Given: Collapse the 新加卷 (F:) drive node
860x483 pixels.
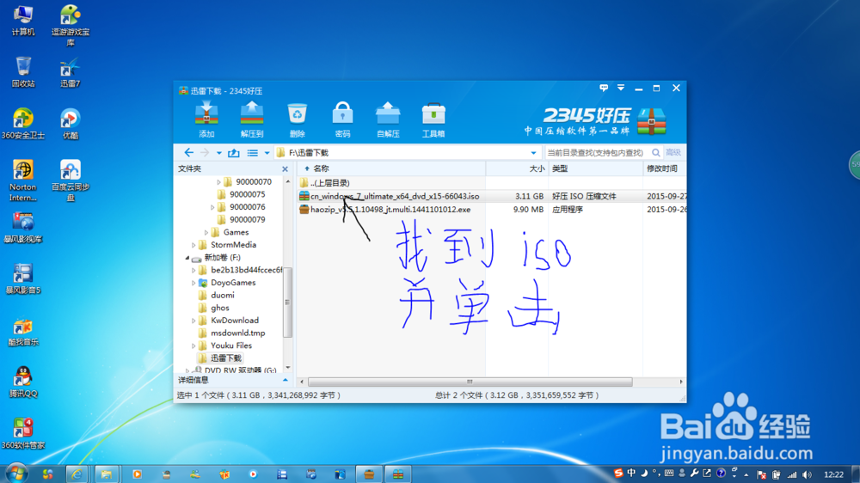Looking at the screenshot, I should click(187, 257).
